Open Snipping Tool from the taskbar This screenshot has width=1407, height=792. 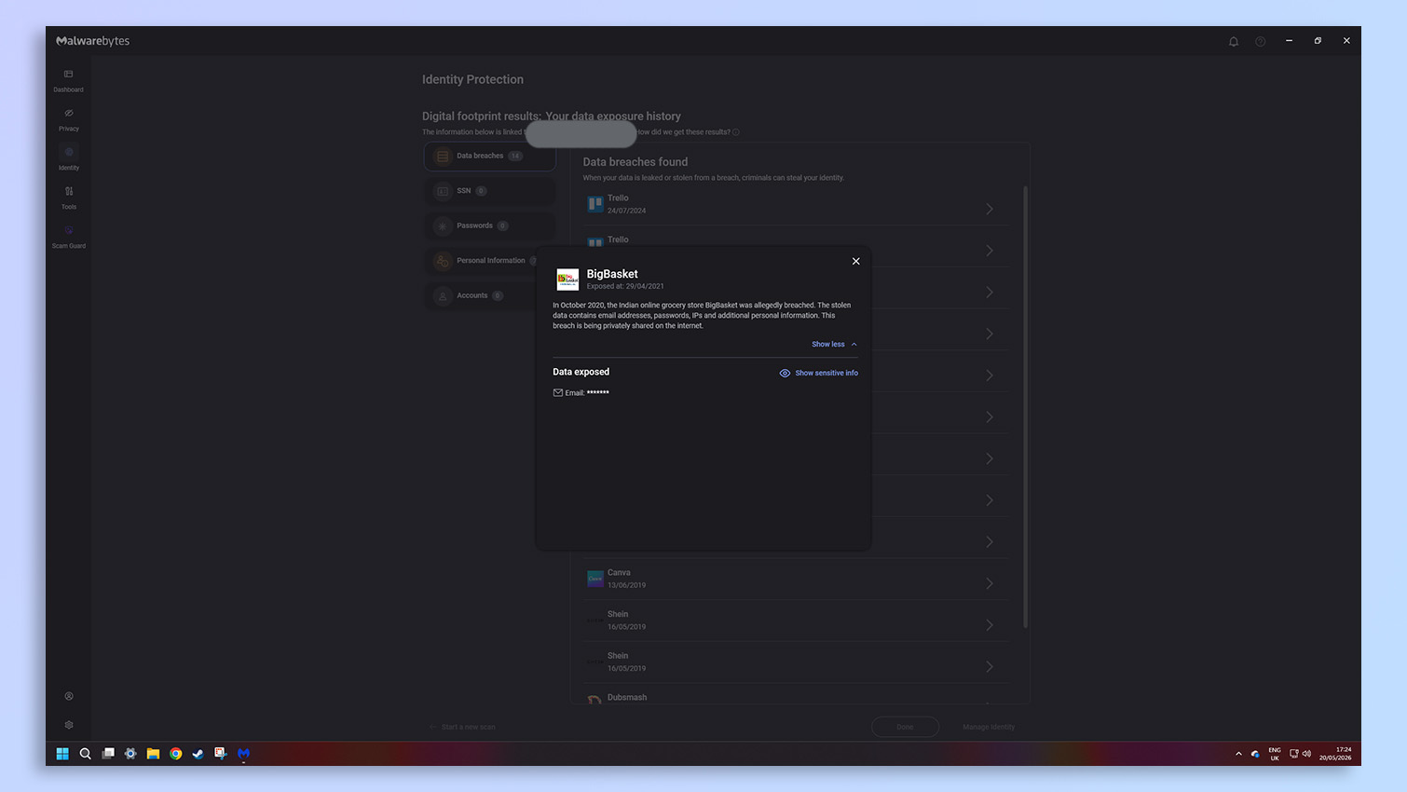click(221, 754)
